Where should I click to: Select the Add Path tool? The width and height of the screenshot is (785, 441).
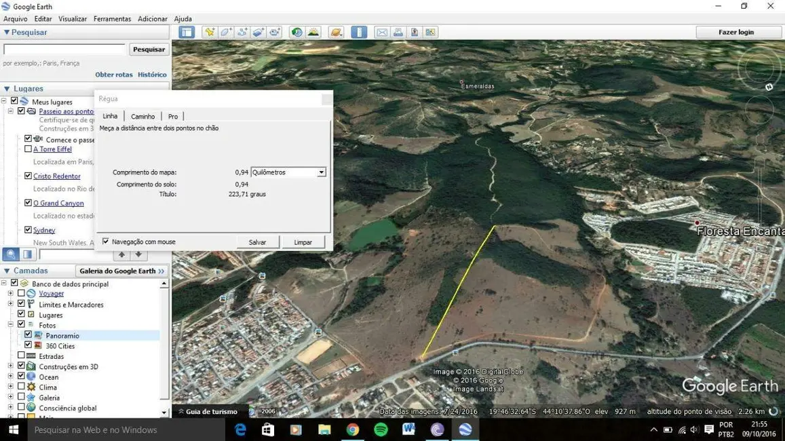point(242,32)
